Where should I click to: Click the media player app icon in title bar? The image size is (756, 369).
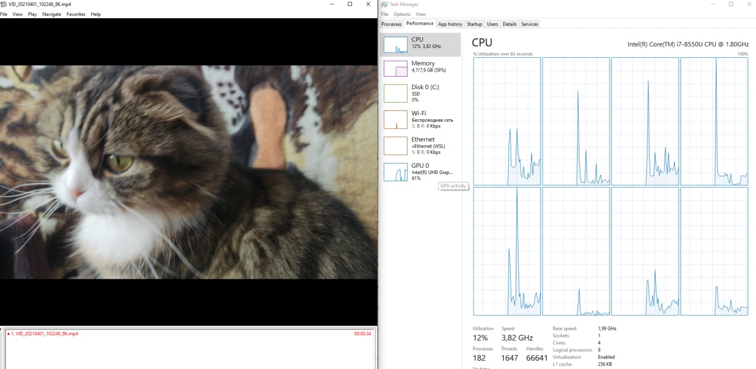(4, 4)
